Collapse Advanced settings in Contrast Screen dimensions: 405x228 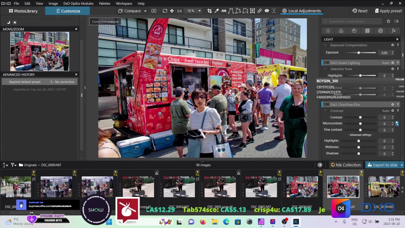(x=360, y=135)
